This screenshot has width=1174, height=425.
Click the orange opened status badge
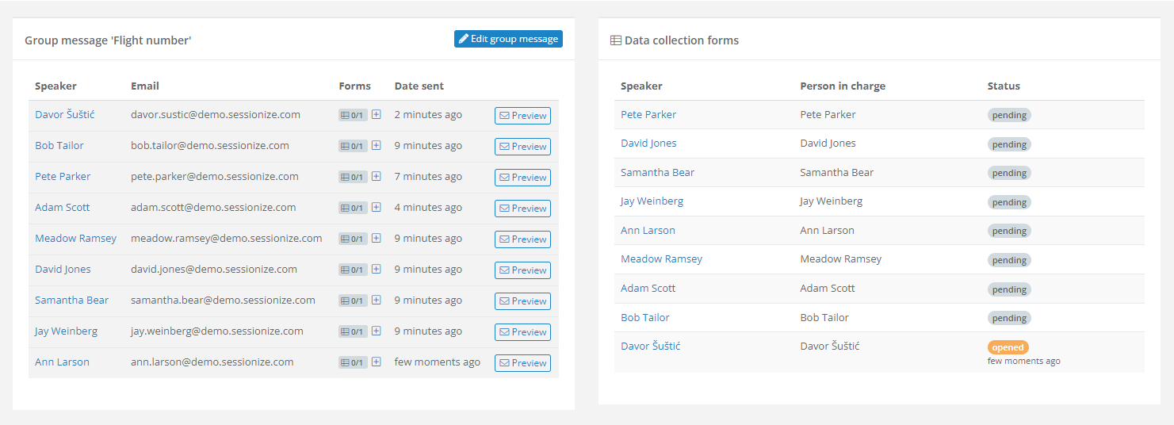click(x=1008, y=347)
